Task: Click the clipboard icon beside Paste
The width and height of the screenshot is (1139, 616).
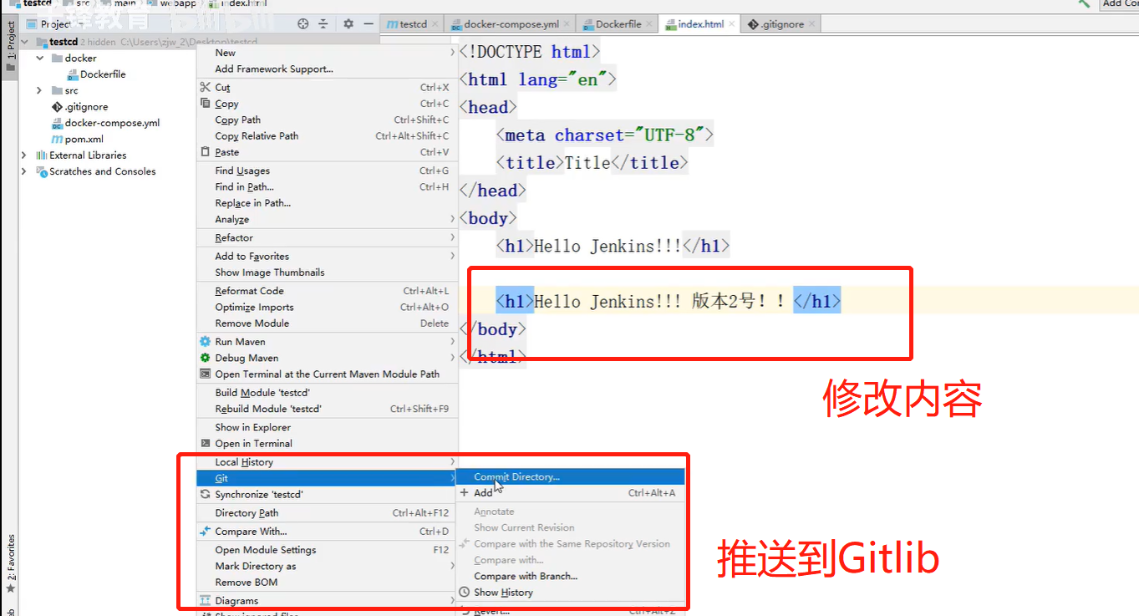Action: (206, 152)
